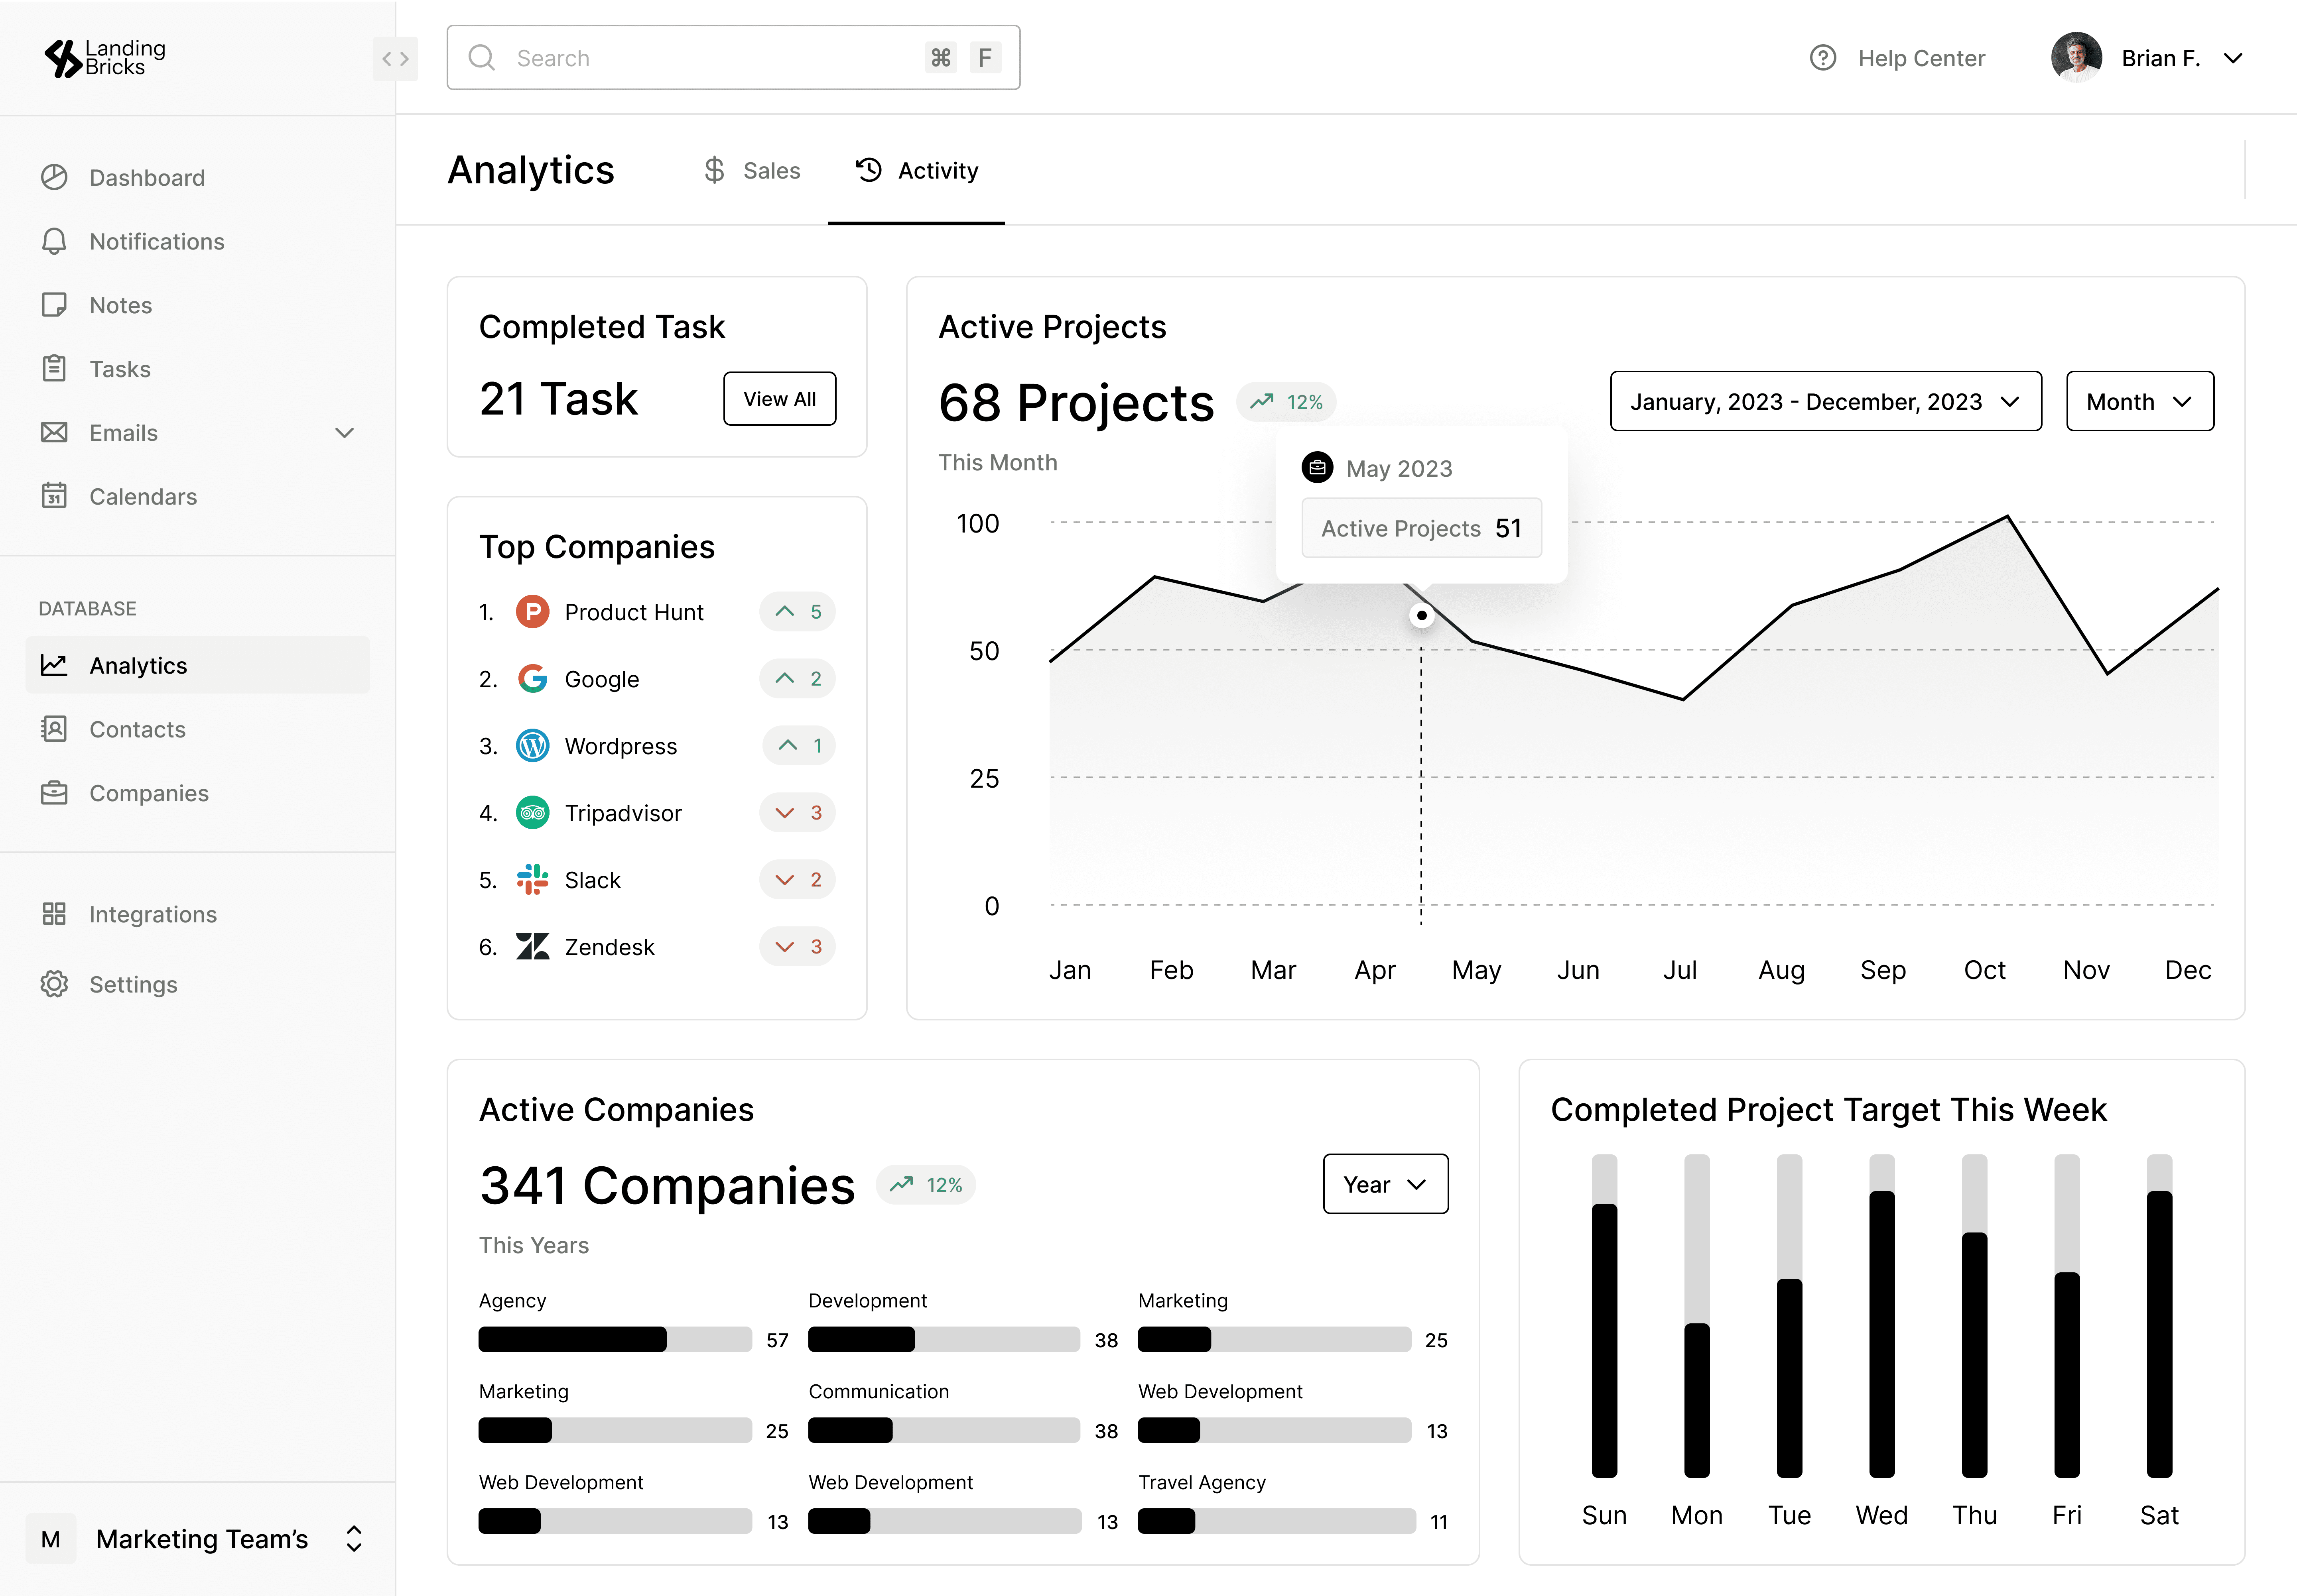2297x1596 pixels.
Task: Click Slack down-2 rank badge
Action: click(x=797, y=880)
